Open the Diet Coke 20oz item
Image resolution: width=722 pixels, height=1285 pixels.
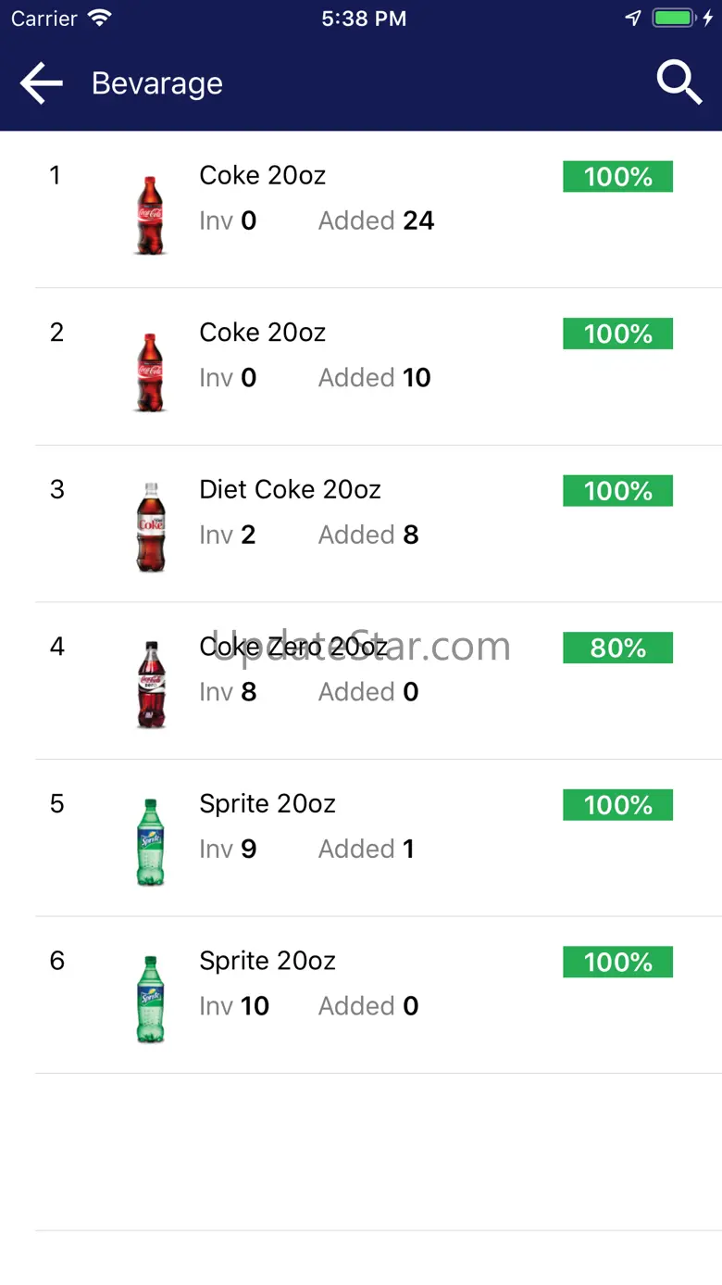coord(290,489)
